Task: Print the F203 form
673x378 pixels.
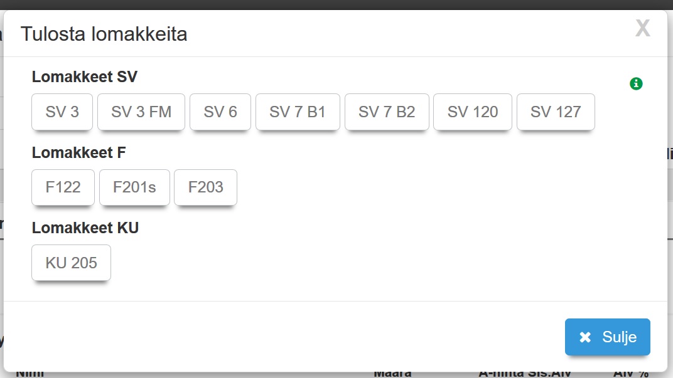Action: tap(205, 187)
